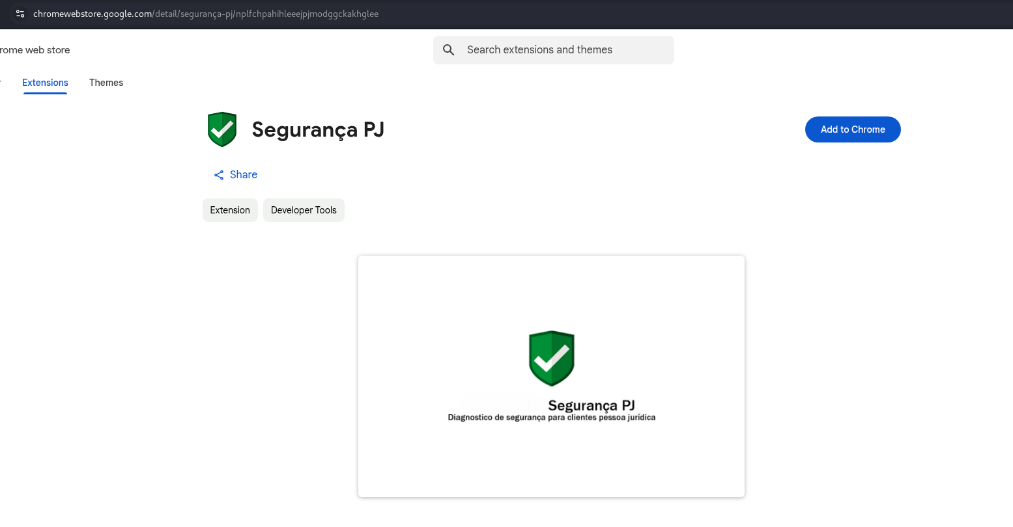Click the Share link
The width and height of the screenshot is (1013, 527).
coord(236,174)
